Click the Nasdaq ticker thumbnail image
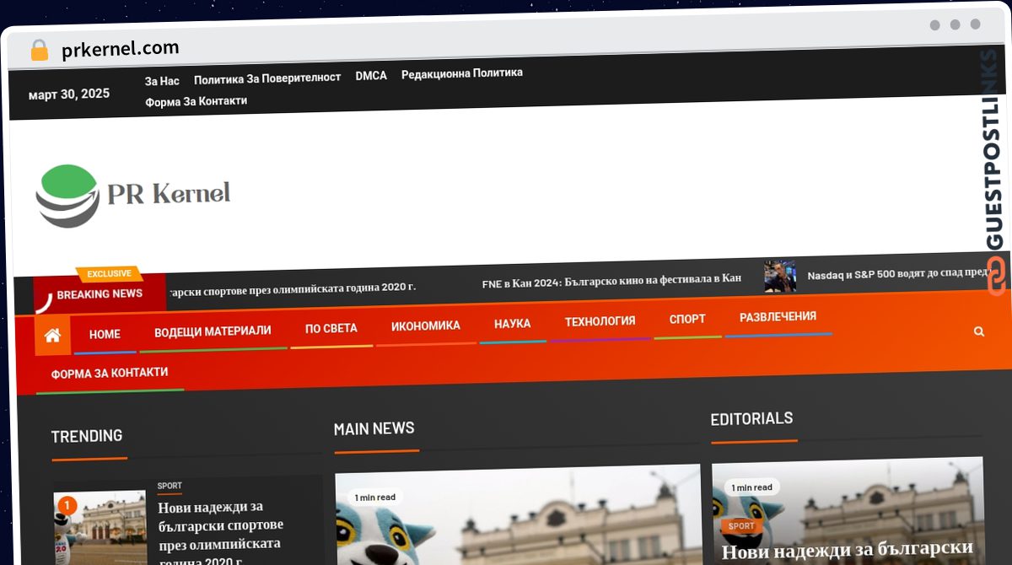The width and height of the screenshot is (1012, 565). (780, 277)
